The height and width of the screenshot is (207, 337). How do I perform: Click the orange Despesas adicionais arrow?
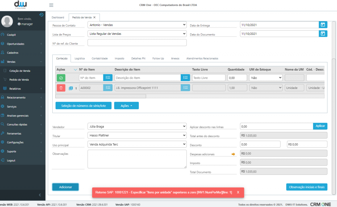[x=233, y=154]
